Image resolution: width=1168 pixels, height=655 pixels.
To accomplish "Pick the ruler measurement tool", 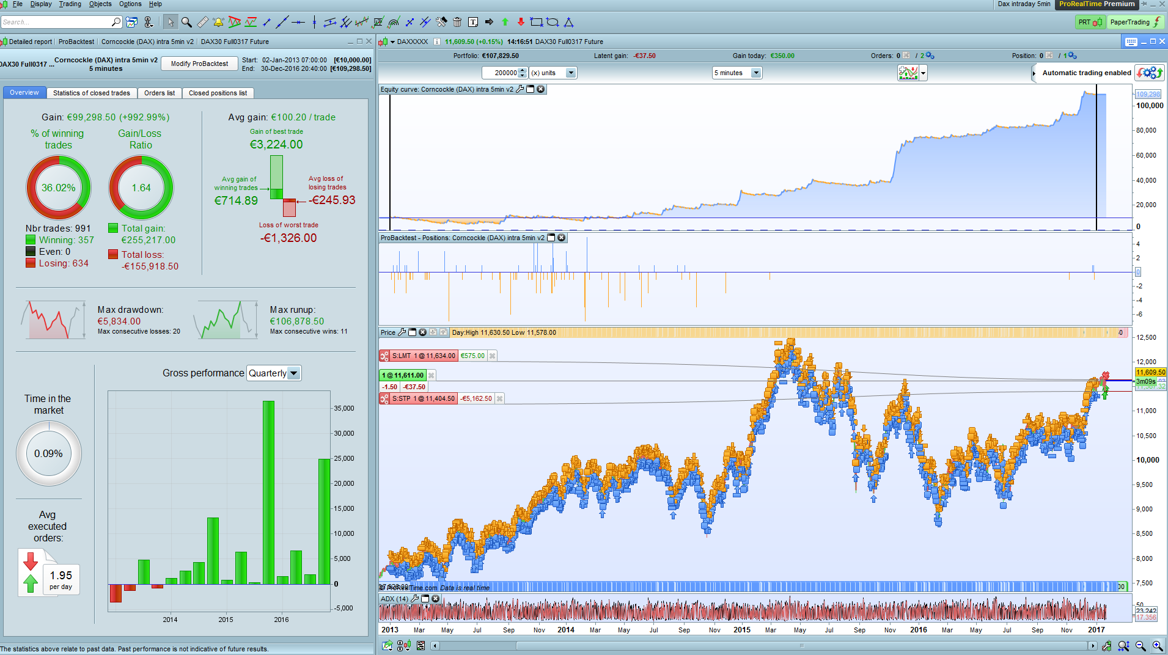I will [203, 23].
